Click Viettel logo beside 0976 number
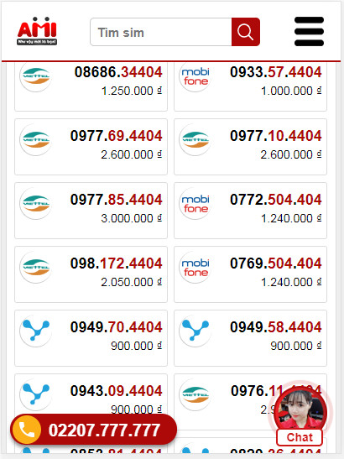The height and width of the screenshot is (459, 344). point(195,395)
